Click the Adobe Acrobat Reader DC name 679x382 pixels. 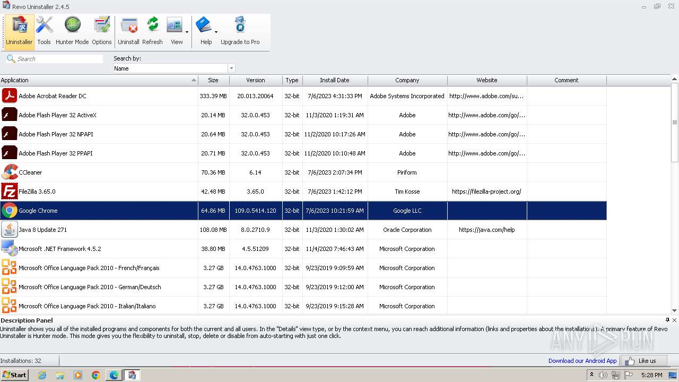(52, 96)
